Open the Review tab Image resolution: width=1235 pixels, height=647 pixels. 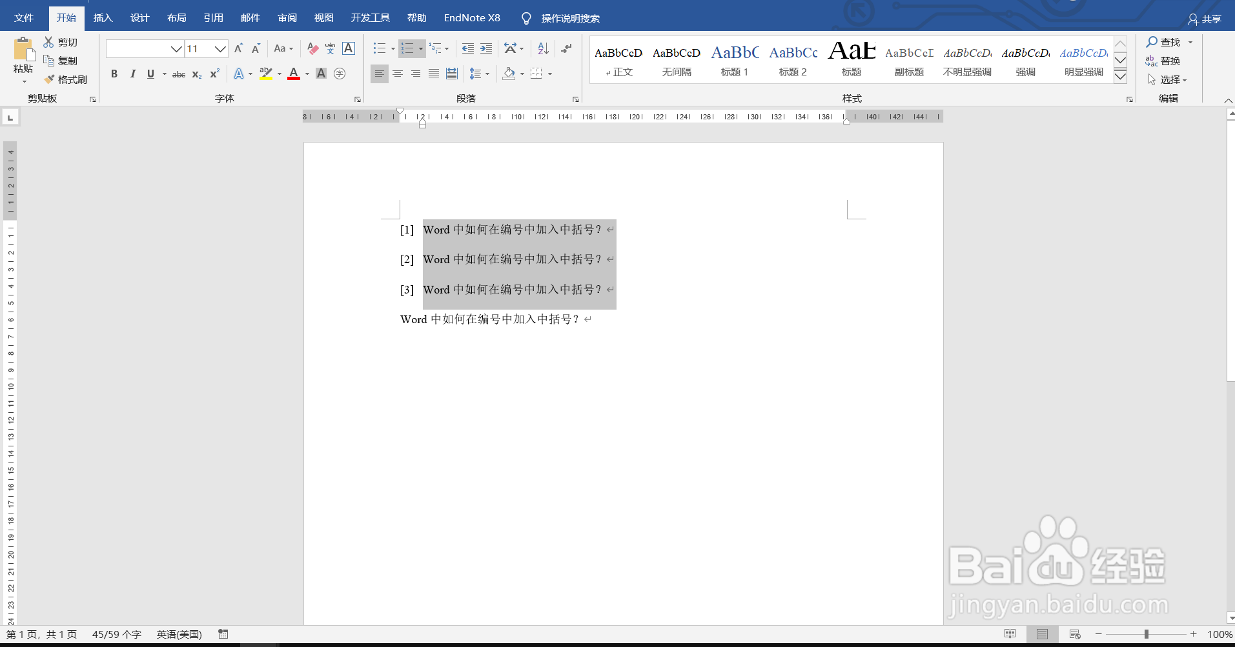pos(287,18)
